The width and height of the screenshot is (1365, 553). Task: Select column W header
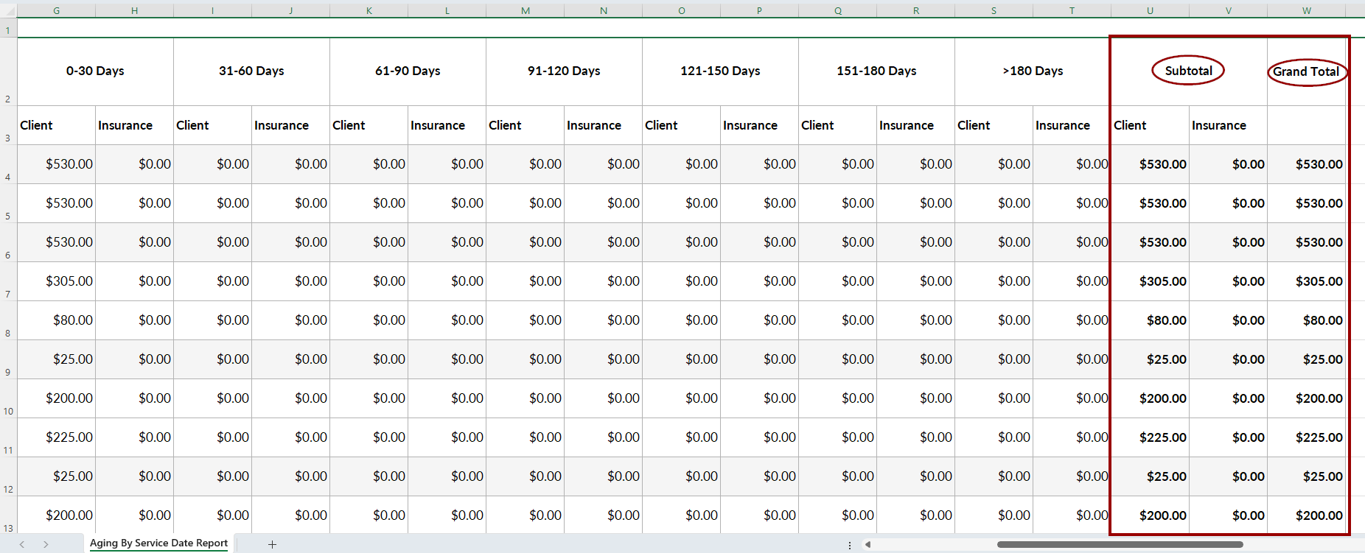(1306, 10)
